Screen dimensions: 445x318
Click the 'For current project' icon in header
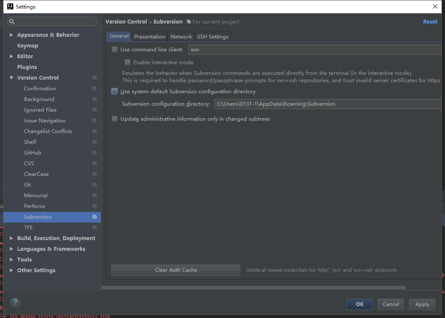point(189,22)
